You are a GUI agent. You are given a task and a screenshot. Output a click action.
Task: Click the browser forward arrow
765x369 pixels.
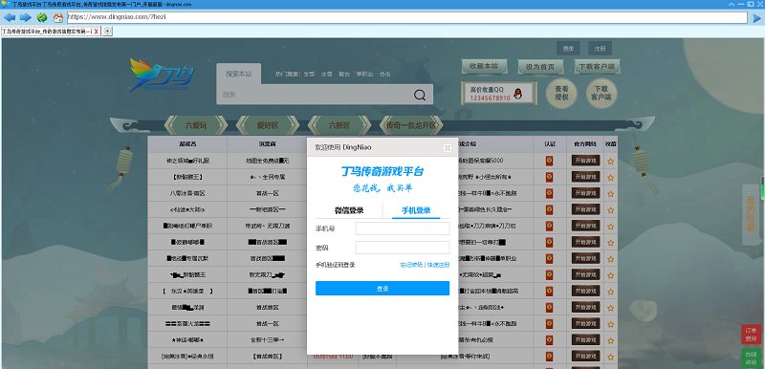coord(26,17)
